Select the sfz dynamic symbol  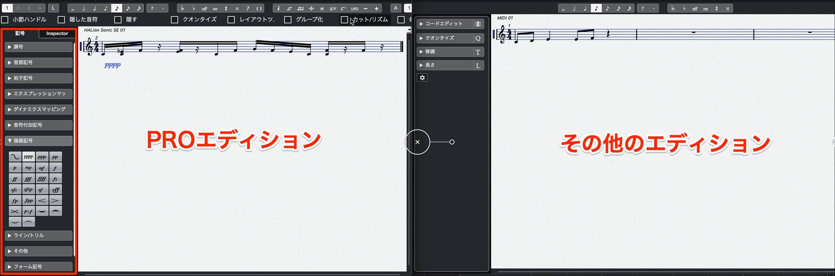(15, 189)
